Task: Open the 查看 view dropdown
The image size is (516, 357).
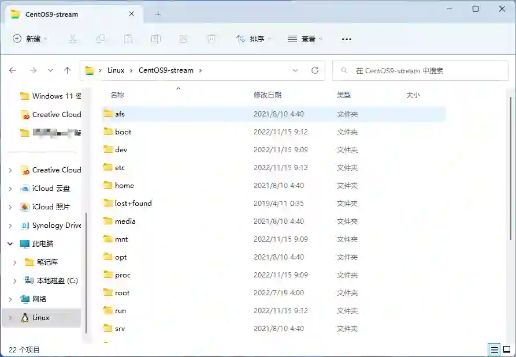Action: click(x=305, y=39)
